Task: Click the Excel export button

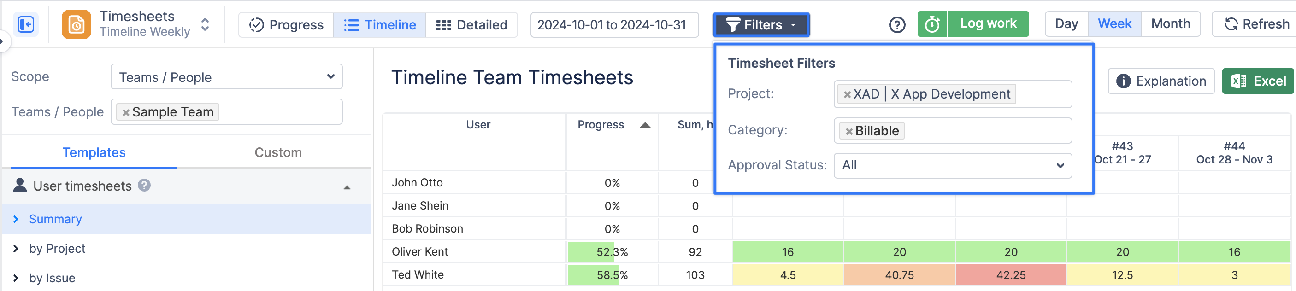Action: tap(1257, 81)
